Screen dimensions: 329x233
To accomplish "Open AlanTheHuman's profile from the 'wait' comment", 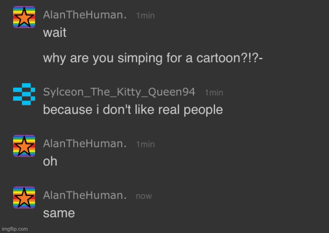I will pos(85,15).
